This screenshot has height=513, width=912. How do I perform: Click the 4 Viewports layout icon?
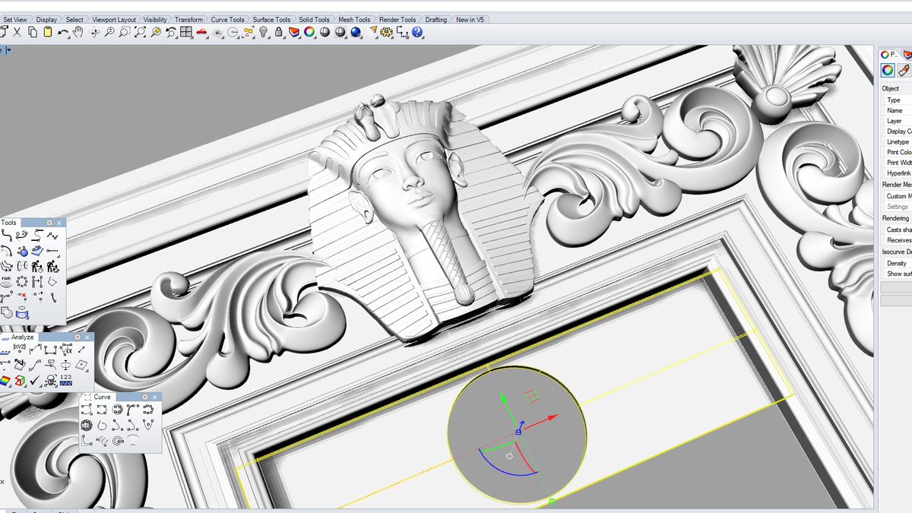tap(185, 32)
